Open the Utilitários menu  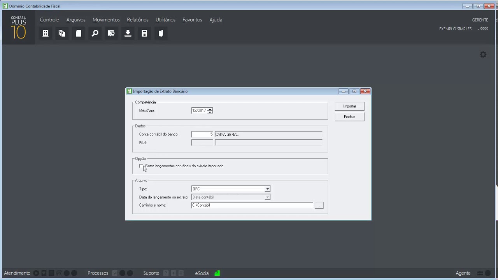tap(165, 20)
